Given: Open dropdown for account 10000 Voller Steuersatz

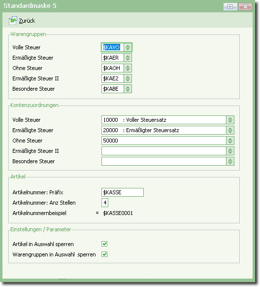Looking at the screenshot, I should tap(230, 120).
